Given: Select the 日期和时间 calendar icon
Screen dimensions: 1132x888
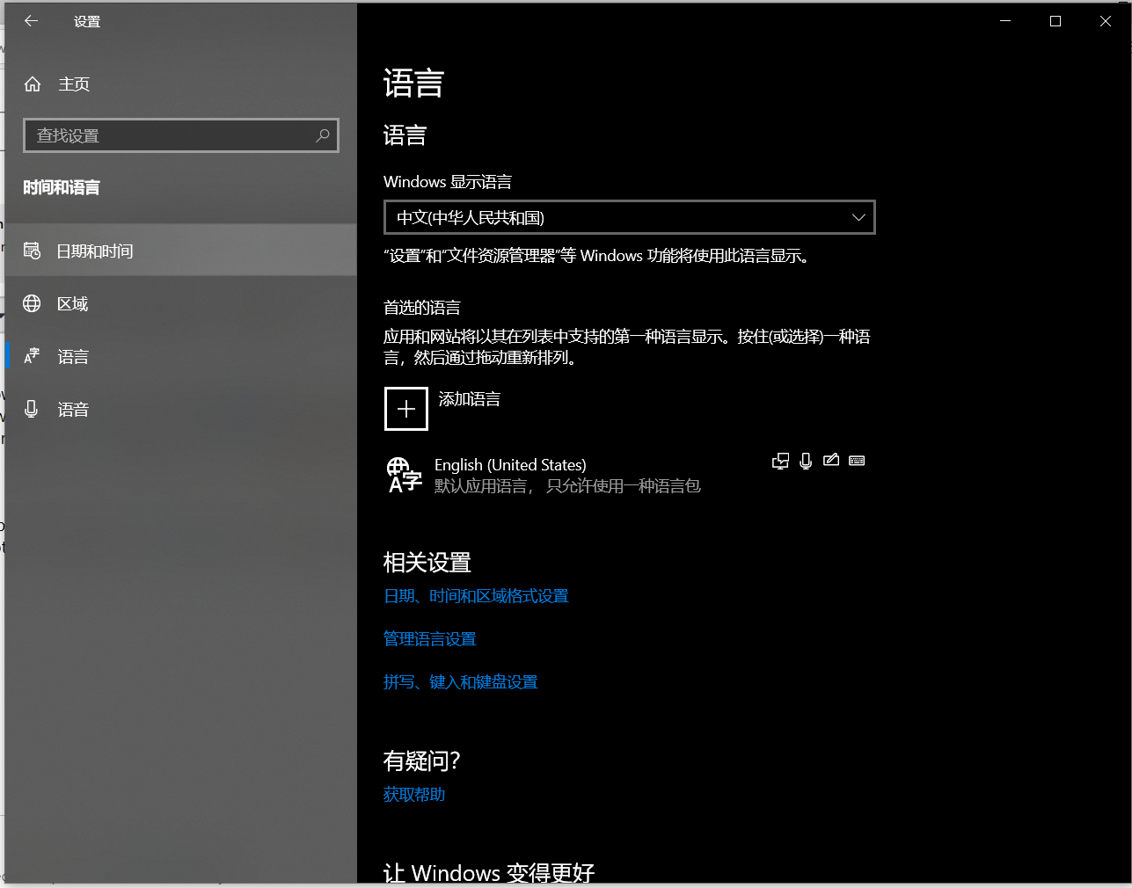Looking at the screenshot, I should 32,251.
